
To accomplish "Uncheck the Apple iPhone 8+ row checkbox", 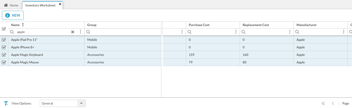I will (x=4, y=47).
